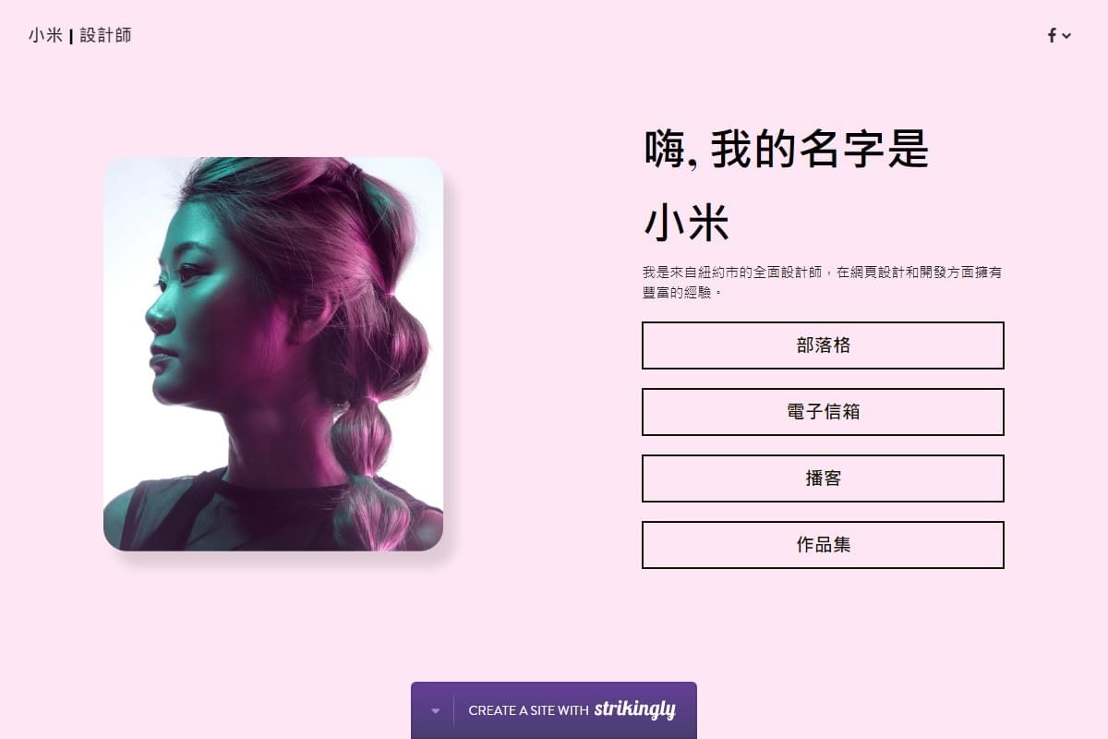Open the Facebook social icon
The height and width of the screenshot is (739, 1108).
(1052, 36)
